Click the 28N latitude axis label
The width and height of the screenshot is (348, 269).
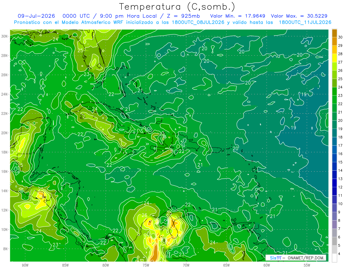pyautogui.click(x=5, y=55)
